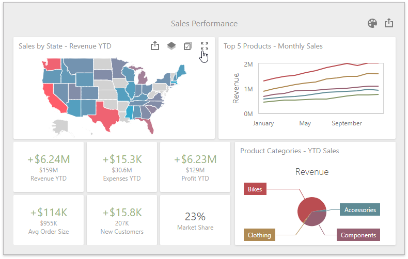Select the Market Share 23% card
408x259 pixels.
click(x=195, y=220)
